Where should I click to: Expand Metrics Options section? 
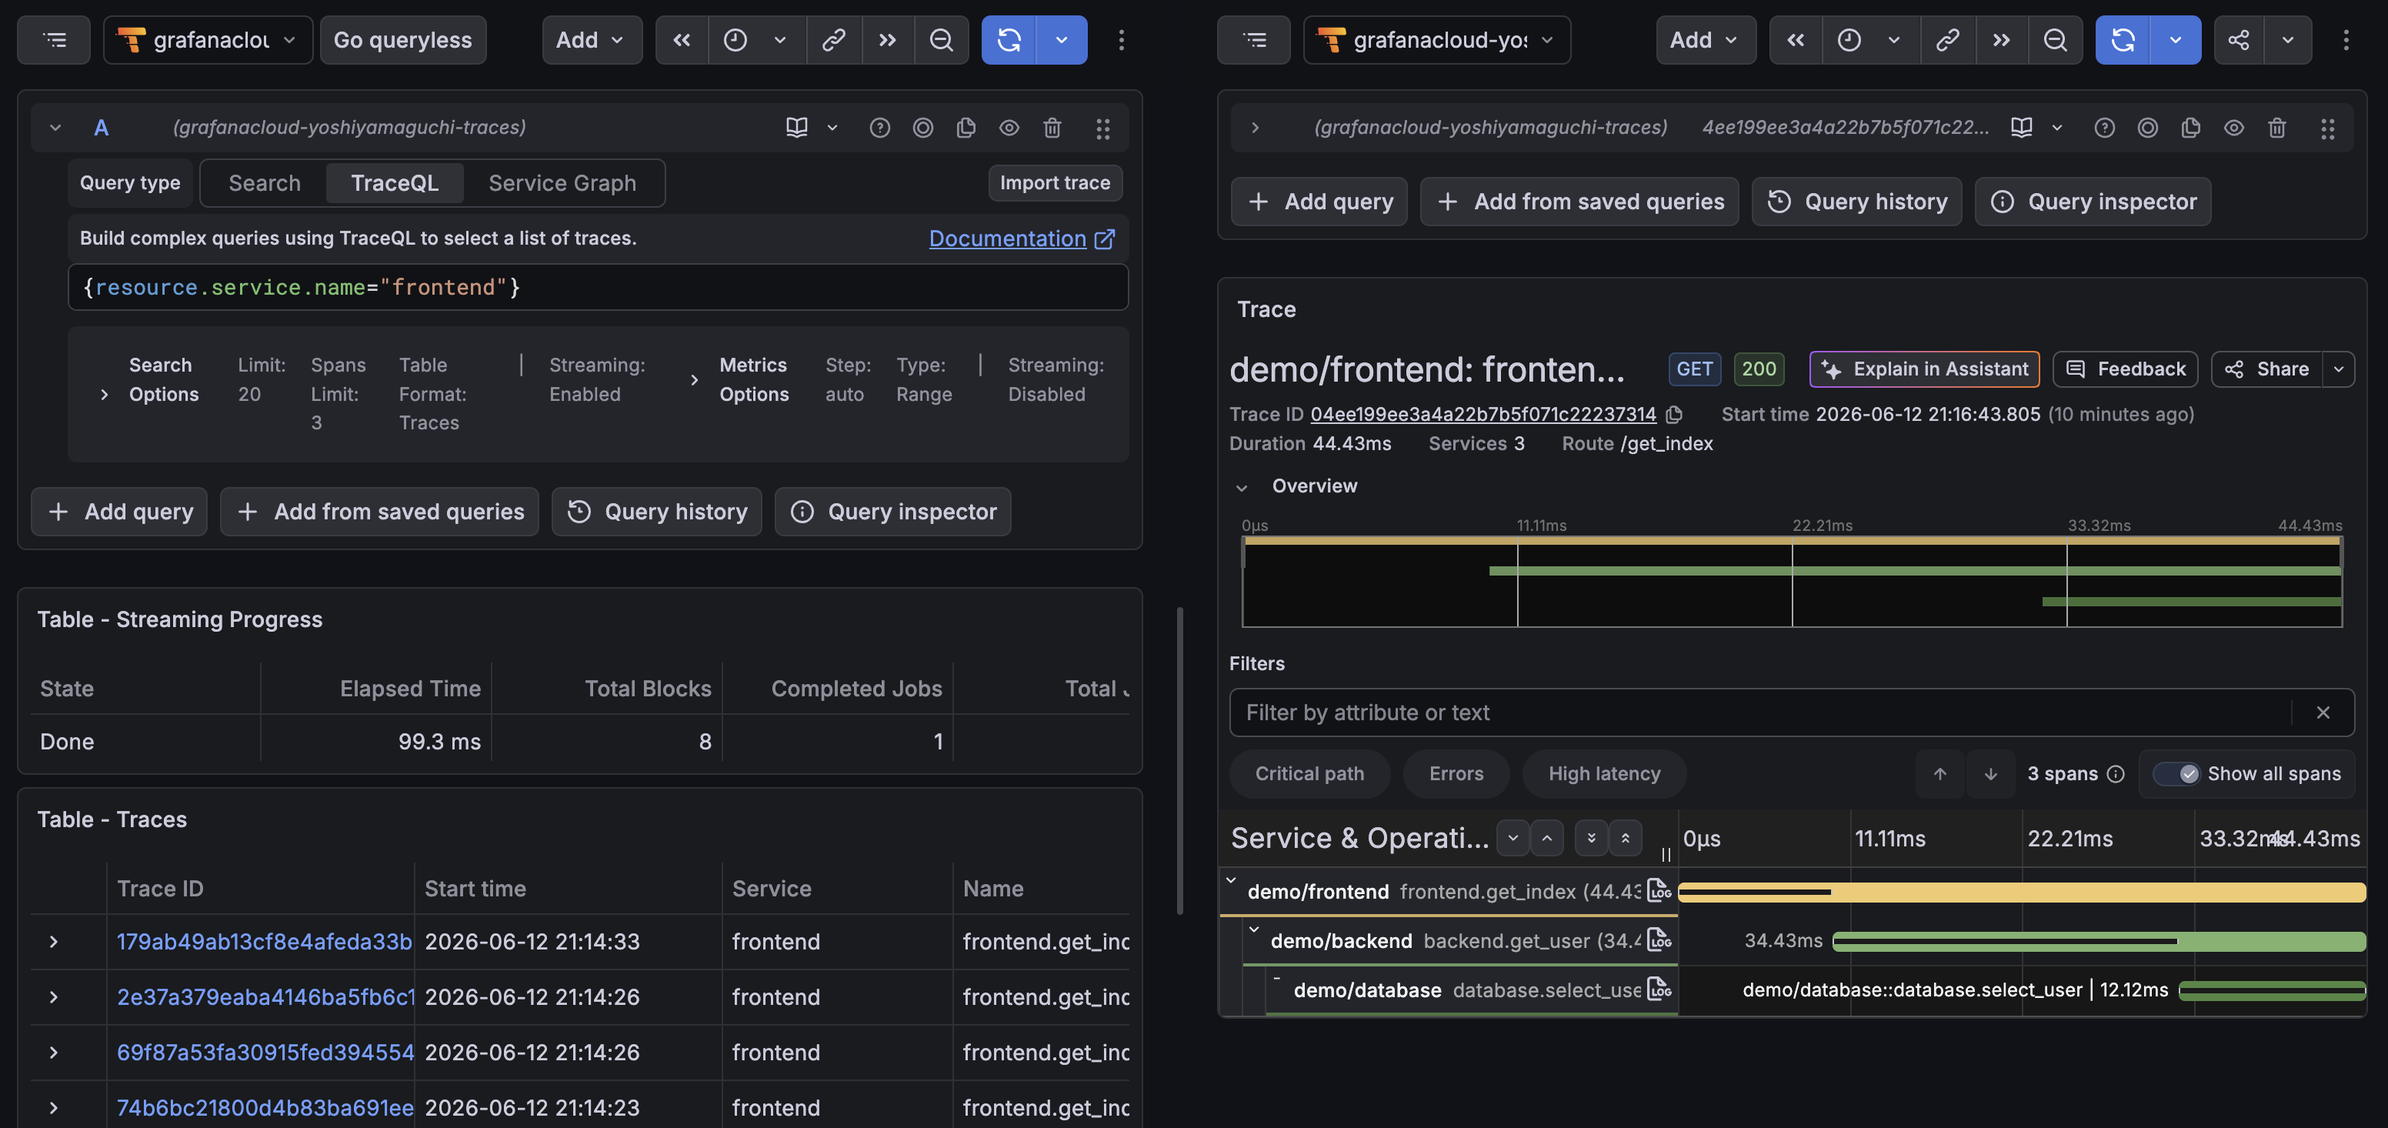pos(695,380)
